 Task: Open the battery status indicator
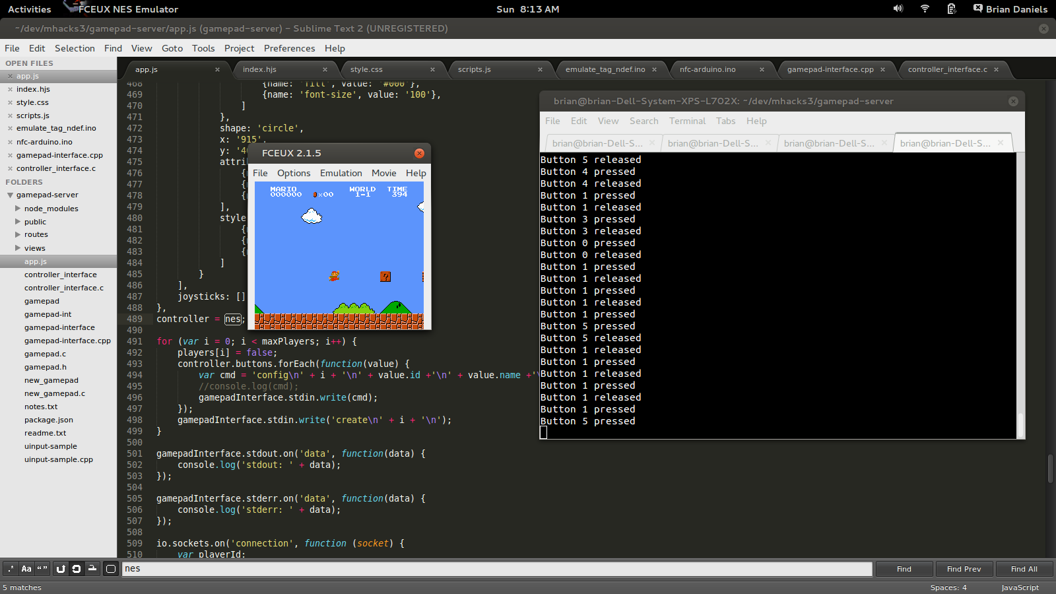click(951, 9)
